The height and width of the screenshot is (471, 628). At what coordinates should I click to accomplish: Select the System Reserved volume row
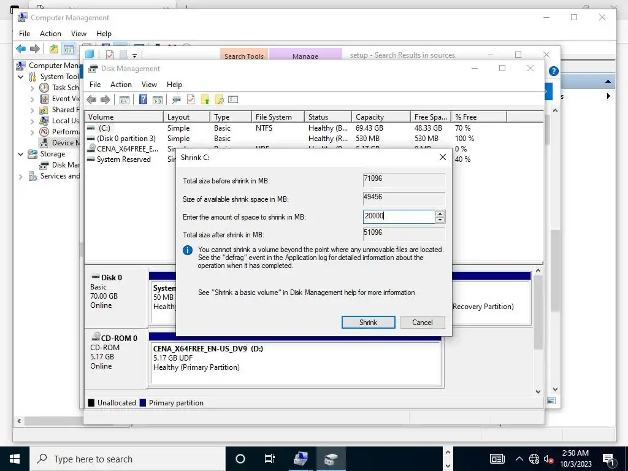coord(124,159)
